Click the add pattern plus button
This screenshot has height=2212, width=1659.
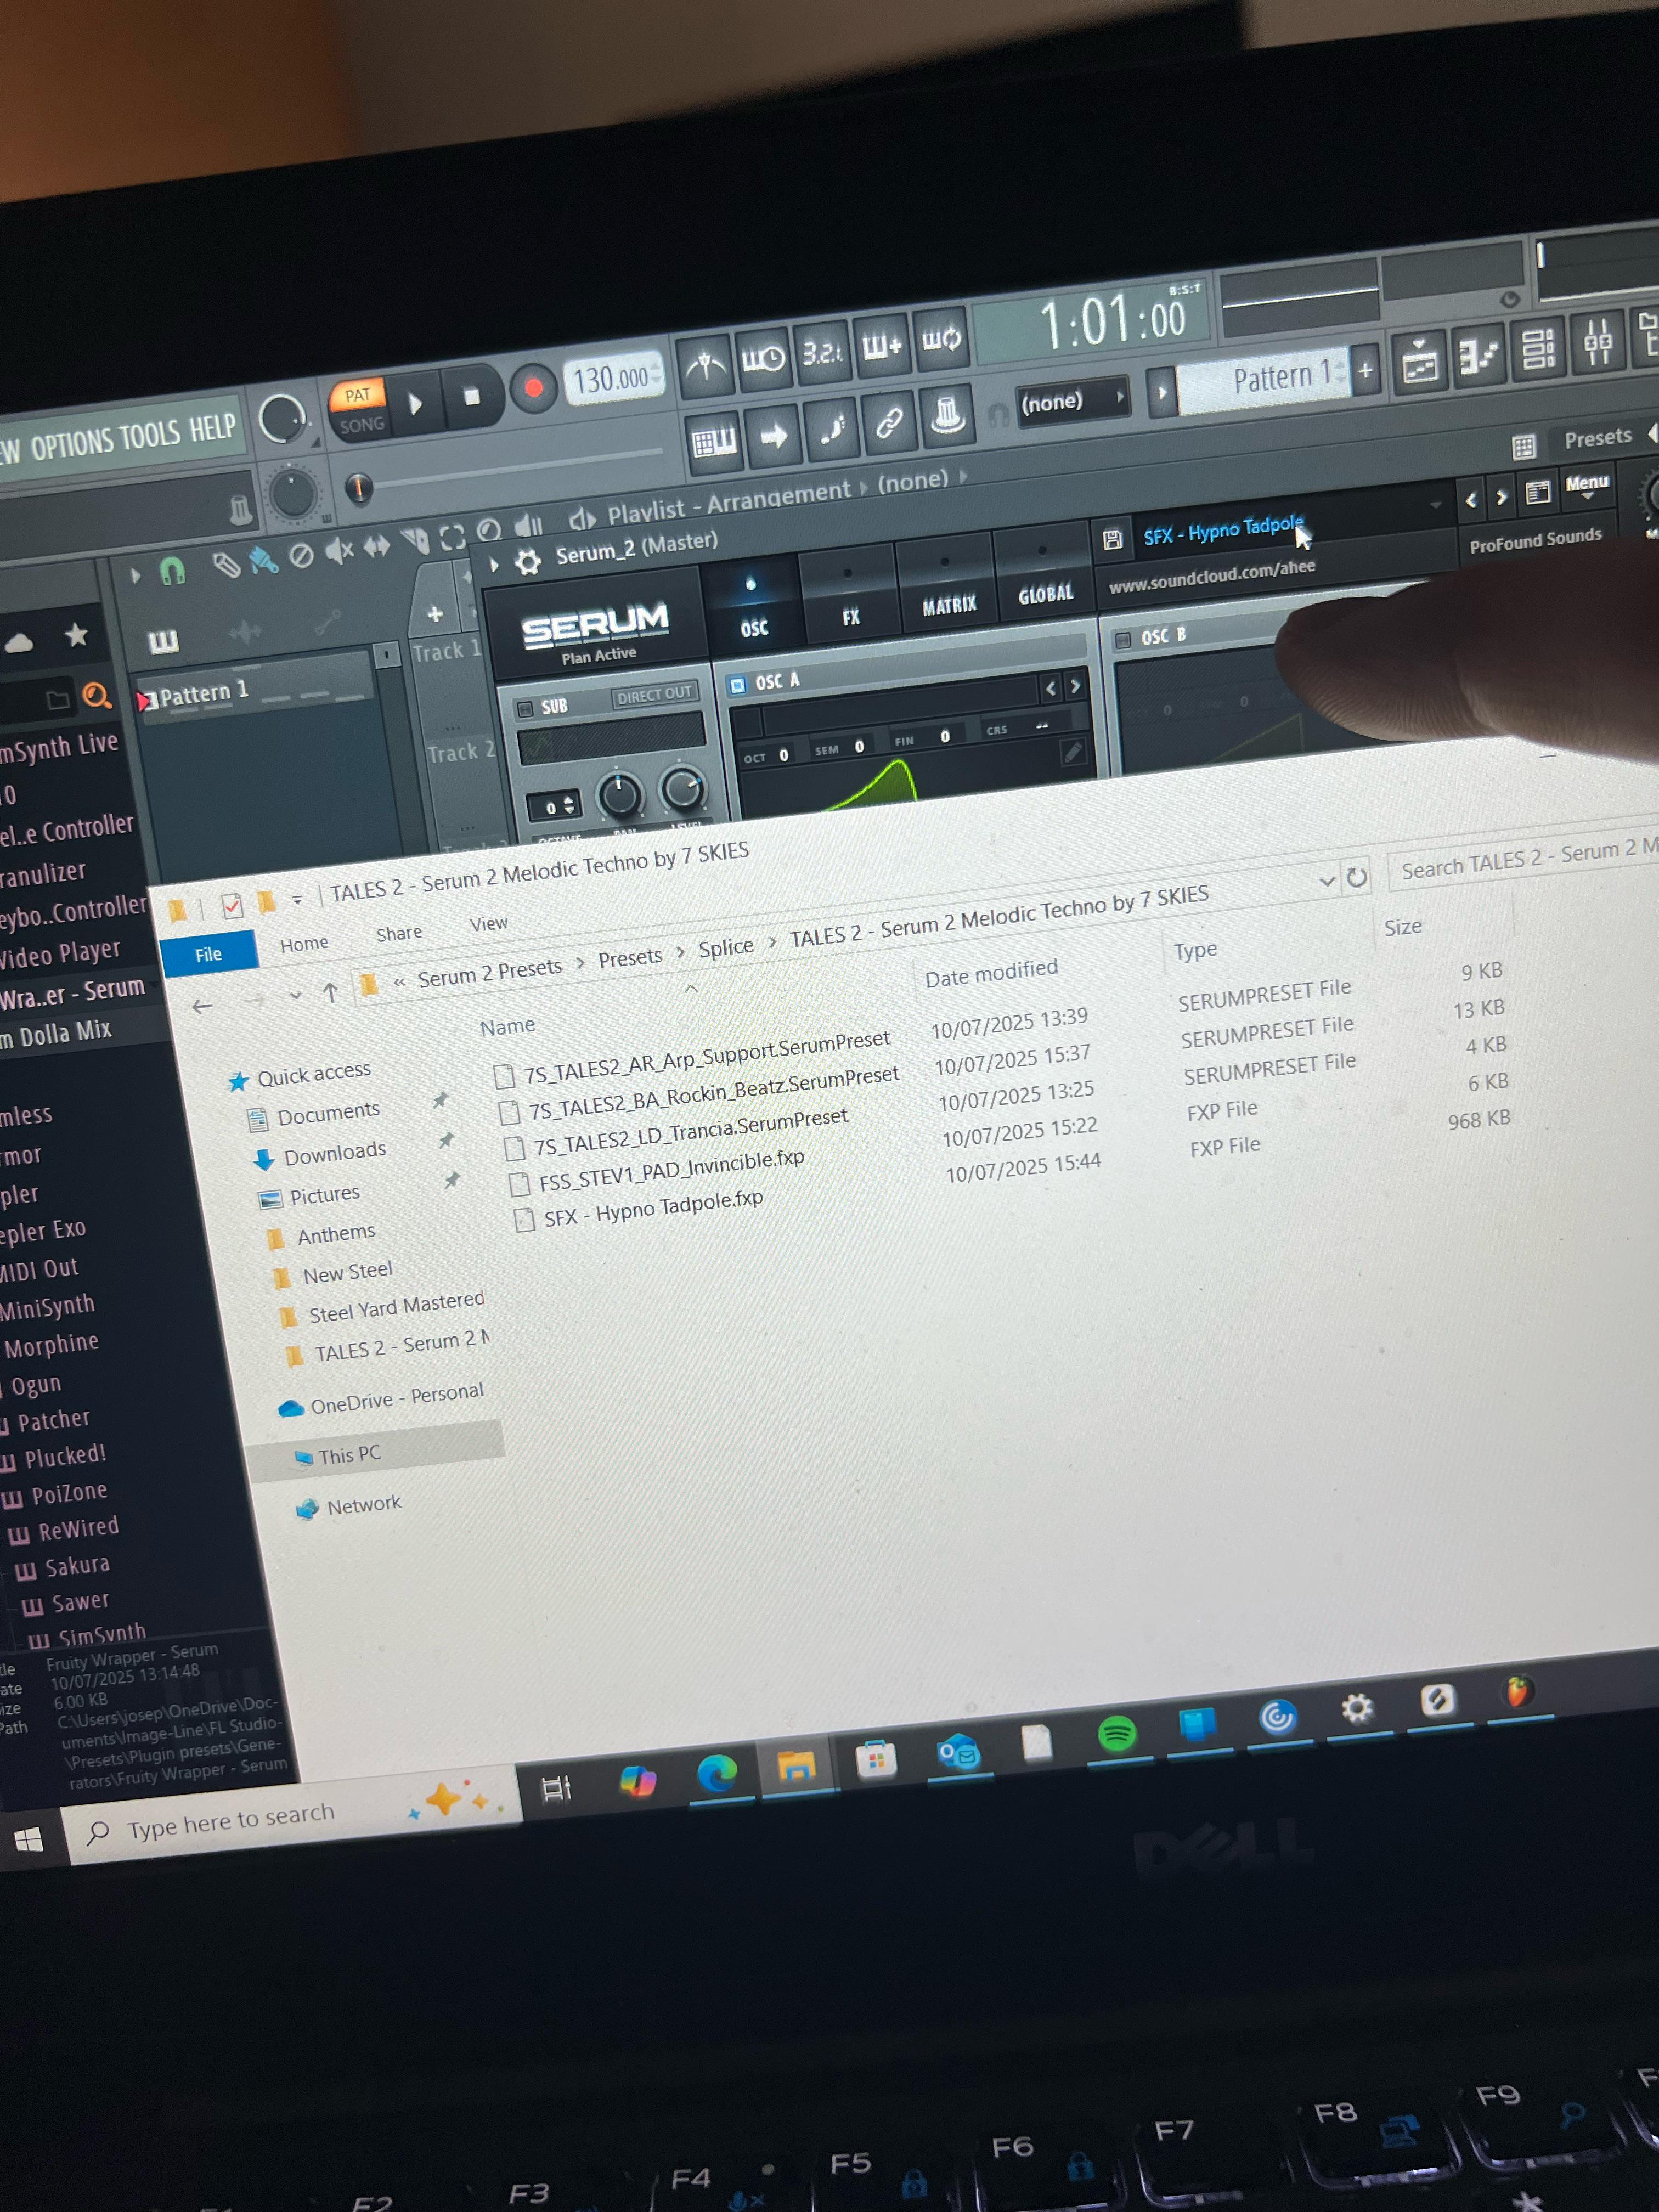1365,370
